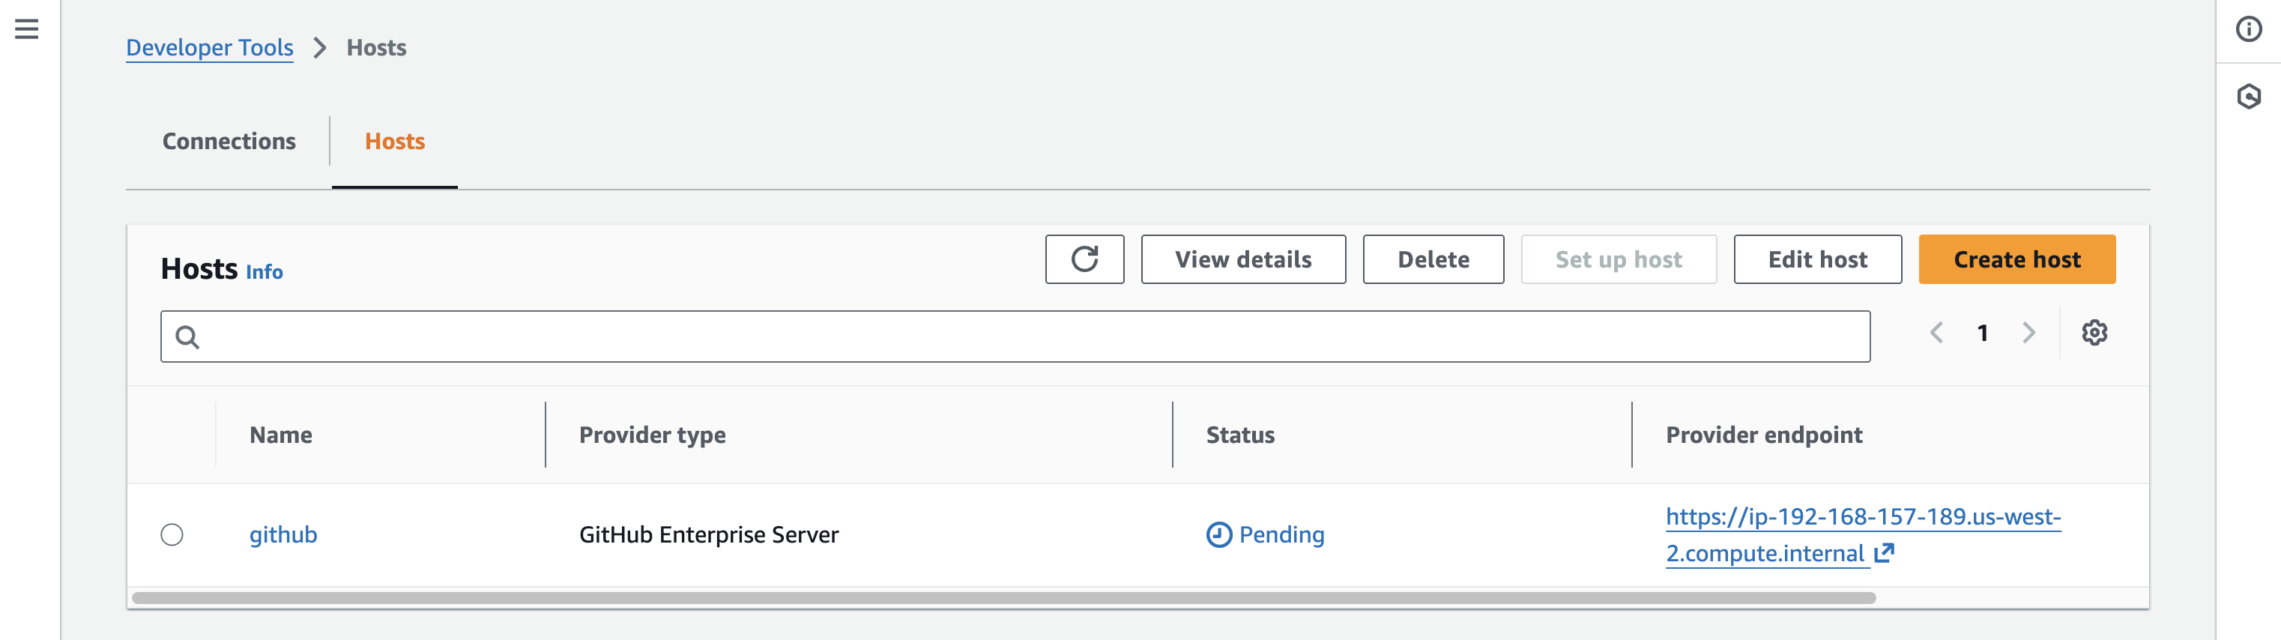Click the Status column header
The image size is (2281, 640).
[1239, 435]
